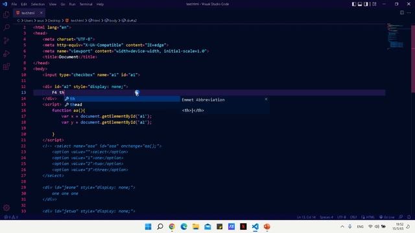Open the network and volume tray flyout
The image size is (415, 233).
point(377,227)
